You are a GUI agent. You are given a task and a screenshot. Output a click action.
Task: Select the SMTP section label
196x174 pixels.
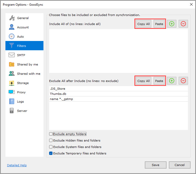tap(21, 55)
